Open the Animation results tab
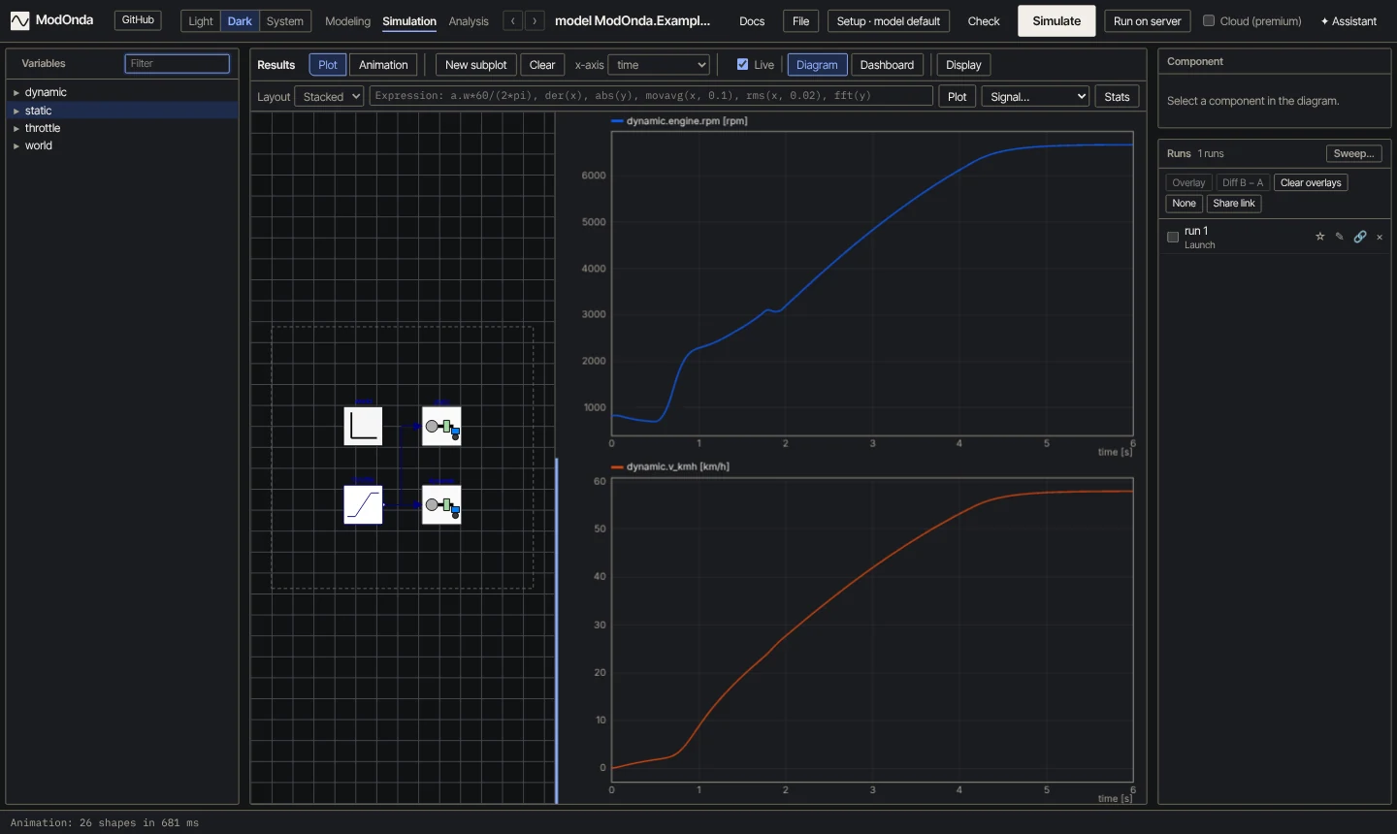This screenshot has height=834, width=1397. [x=383, y=65]
